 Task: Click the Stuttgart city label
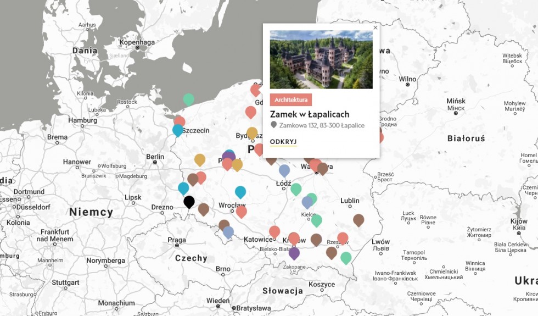point(65,282)
